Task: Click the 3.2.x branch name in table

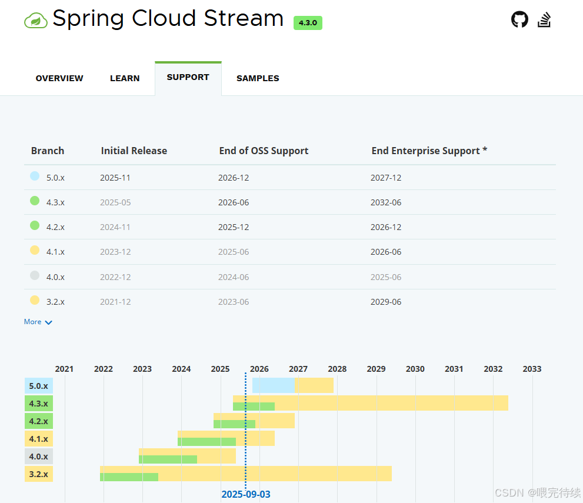Action: tap(55, 302)
